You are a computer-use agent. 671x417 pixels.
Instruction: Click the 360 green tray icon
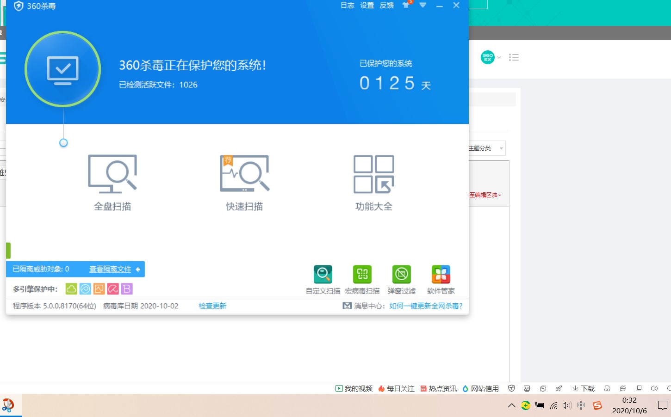pos(526,405)
